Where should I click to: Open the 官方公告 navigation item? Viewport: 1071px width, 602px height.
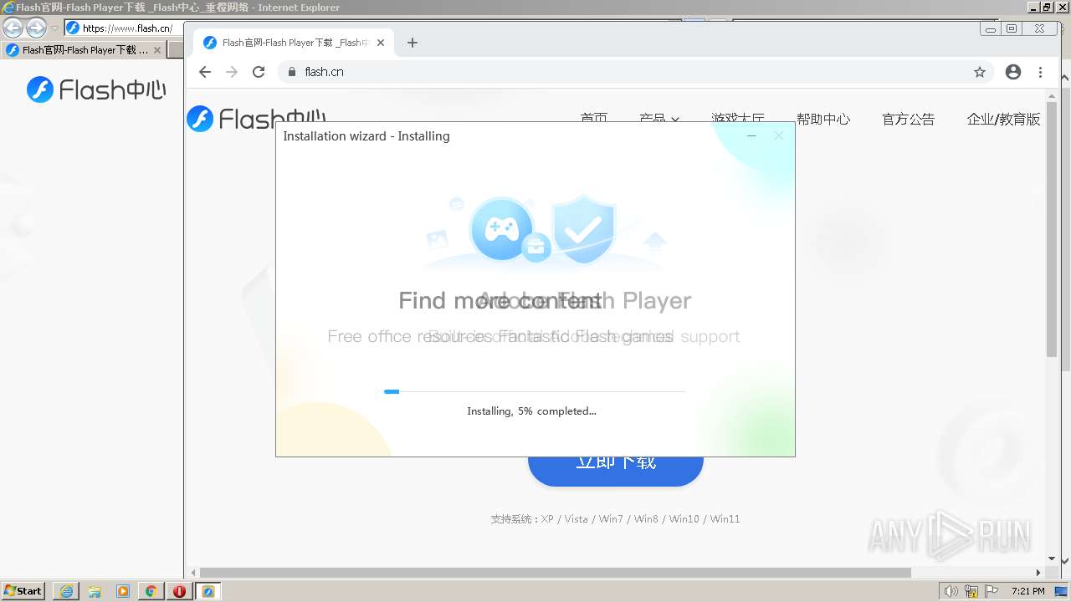coord(908,119)
